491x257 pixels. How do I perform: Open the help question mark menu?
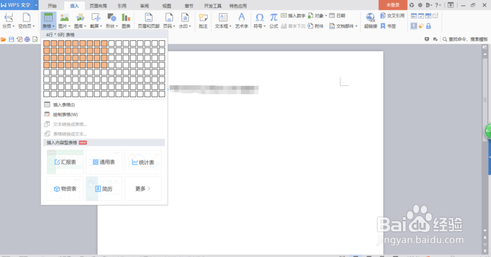click(437, 5)
